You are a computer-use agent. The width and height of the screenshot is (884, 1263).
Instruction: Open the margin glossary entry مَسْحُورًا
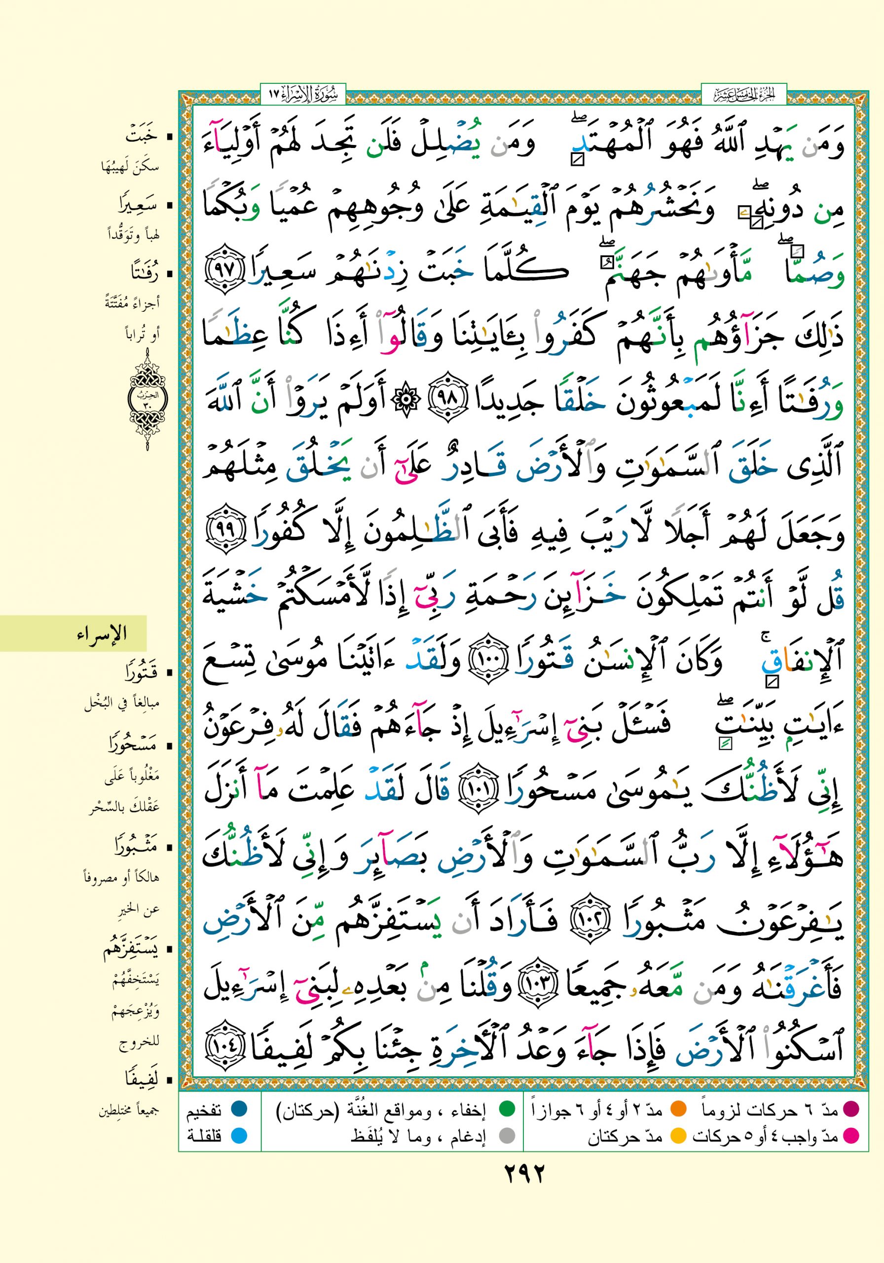[x=132, y=744]
